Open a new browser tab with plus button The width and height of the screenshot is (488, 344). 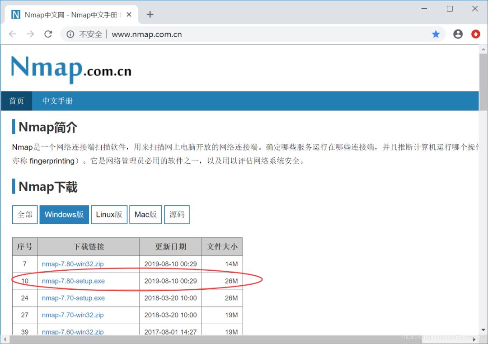click(150, 14)
